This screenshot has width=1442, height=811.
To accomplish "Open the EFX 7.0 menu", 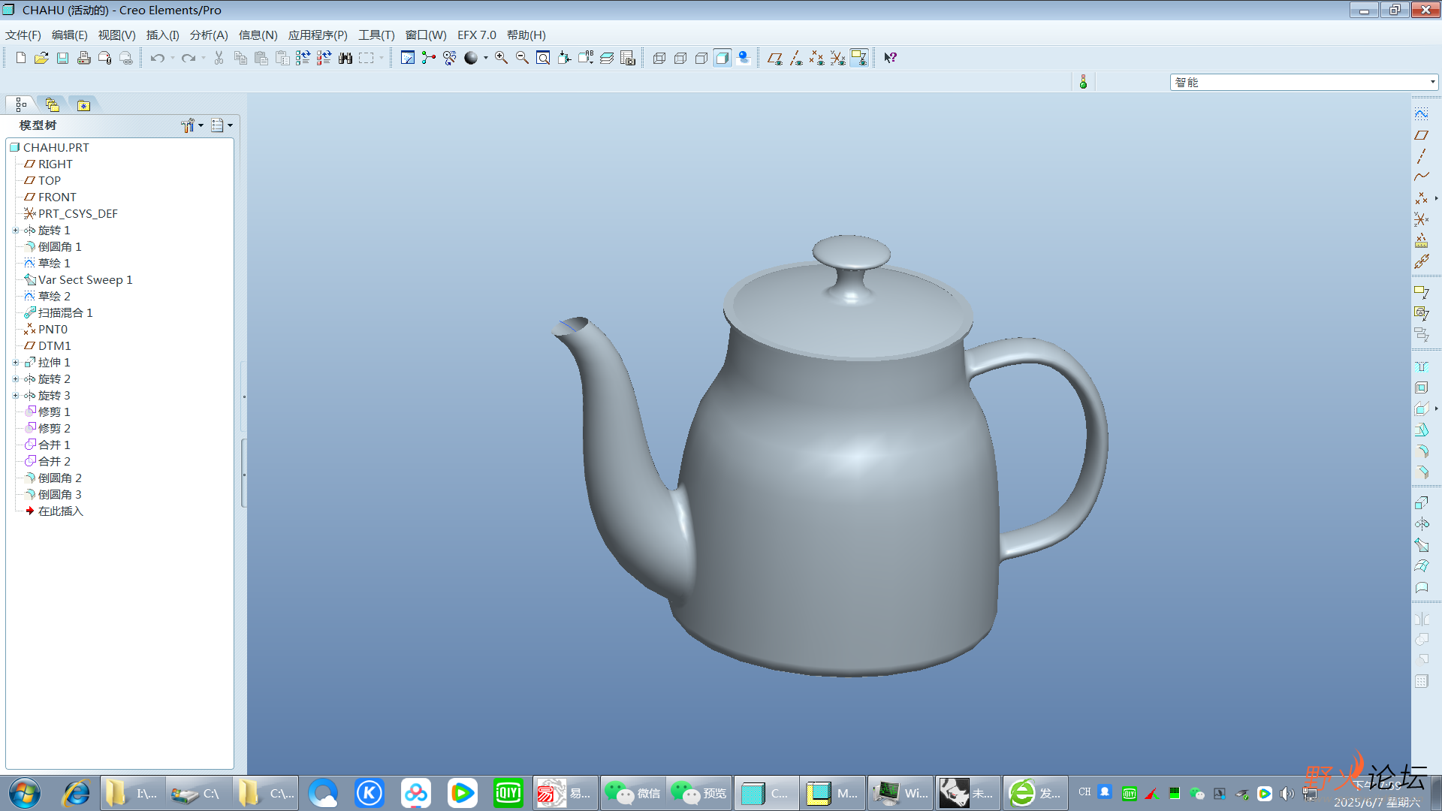I will pyautogui.click(x=477, y=35).
